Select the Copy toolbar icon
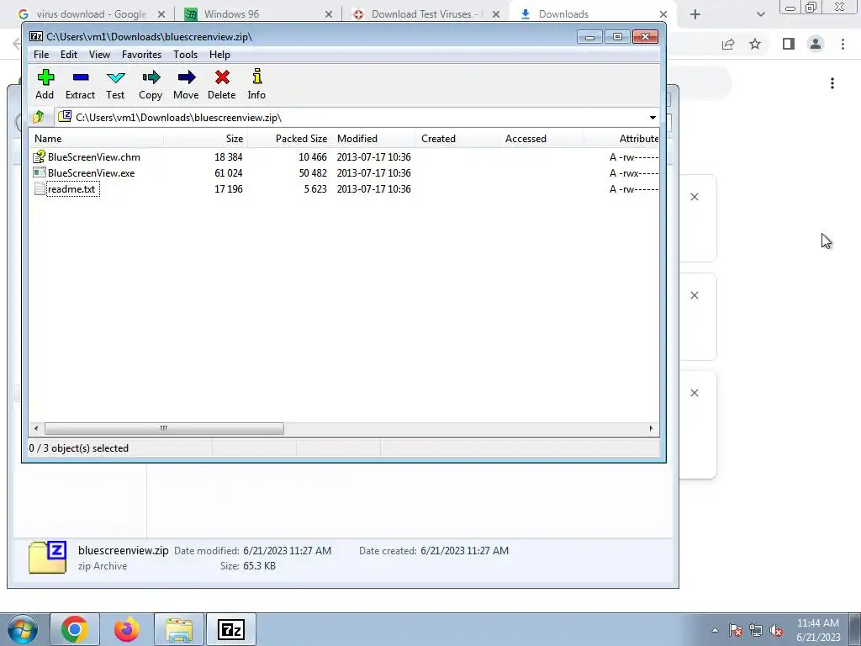This screenshot has width=861, height=646. 151,77
